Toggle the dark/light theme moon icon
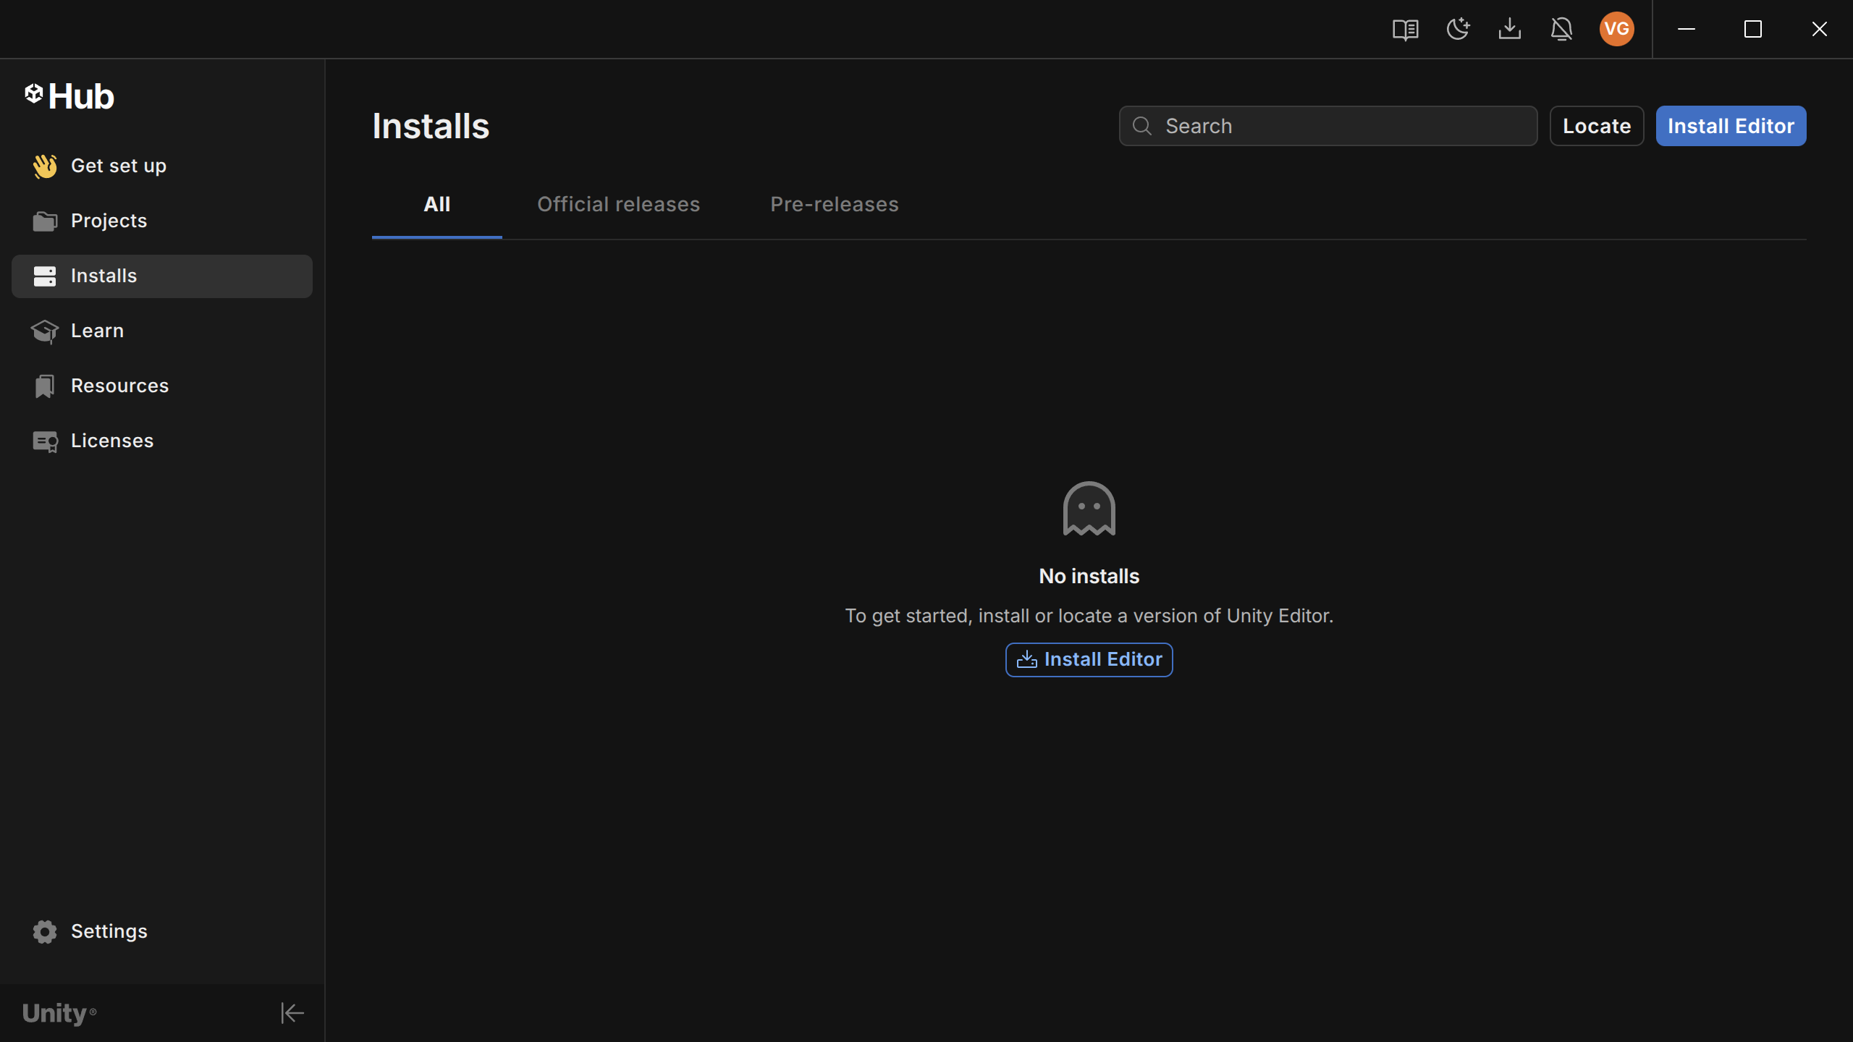 [1457, 30]
